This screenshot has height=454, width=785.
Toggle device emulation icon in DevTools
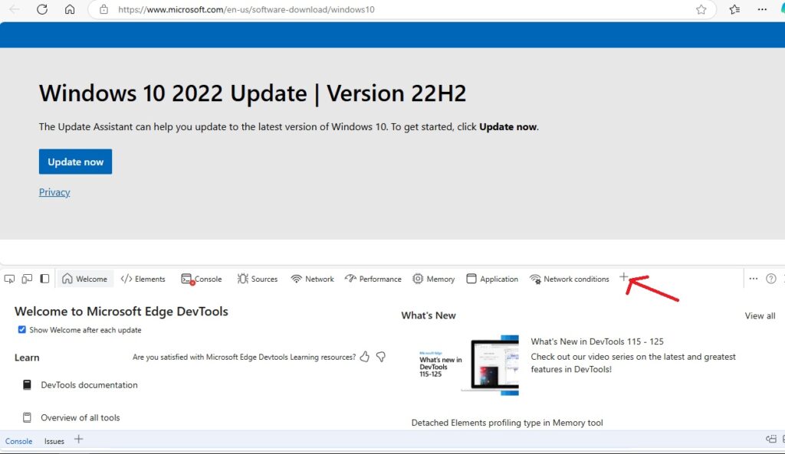[x=27, y=279]
